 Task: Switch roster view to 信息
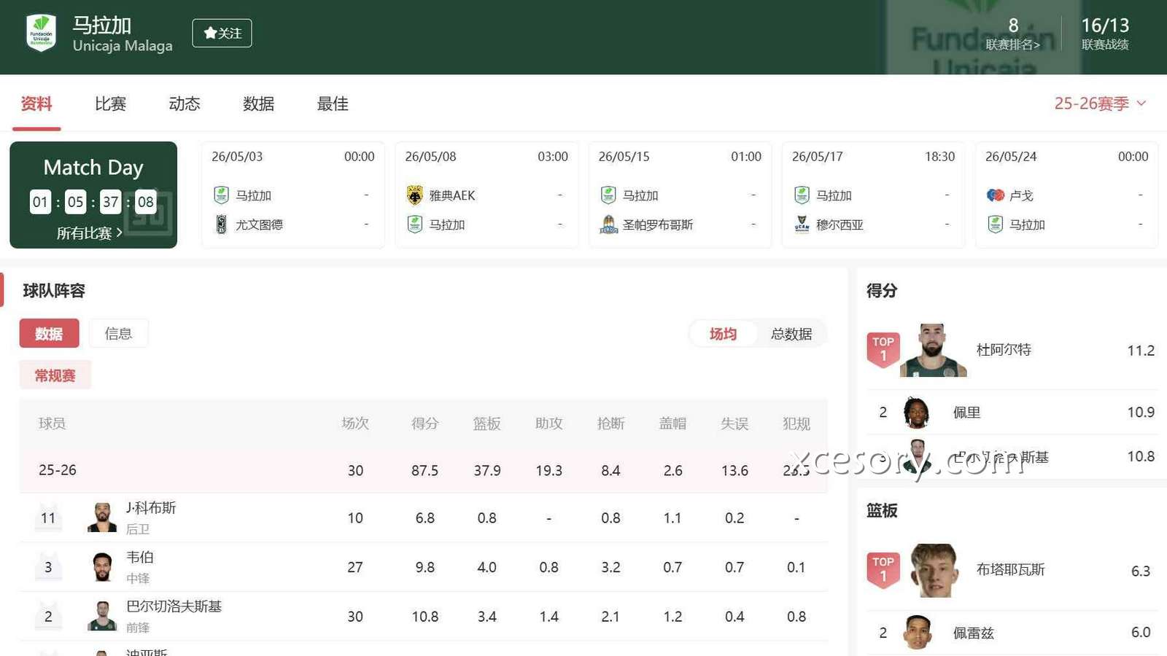(118, 333)
